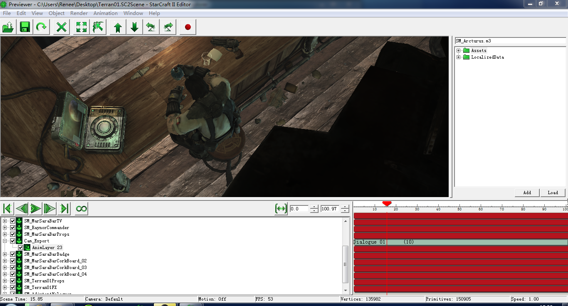Toggle the Cam_Export checkbox

pos(12,241)
